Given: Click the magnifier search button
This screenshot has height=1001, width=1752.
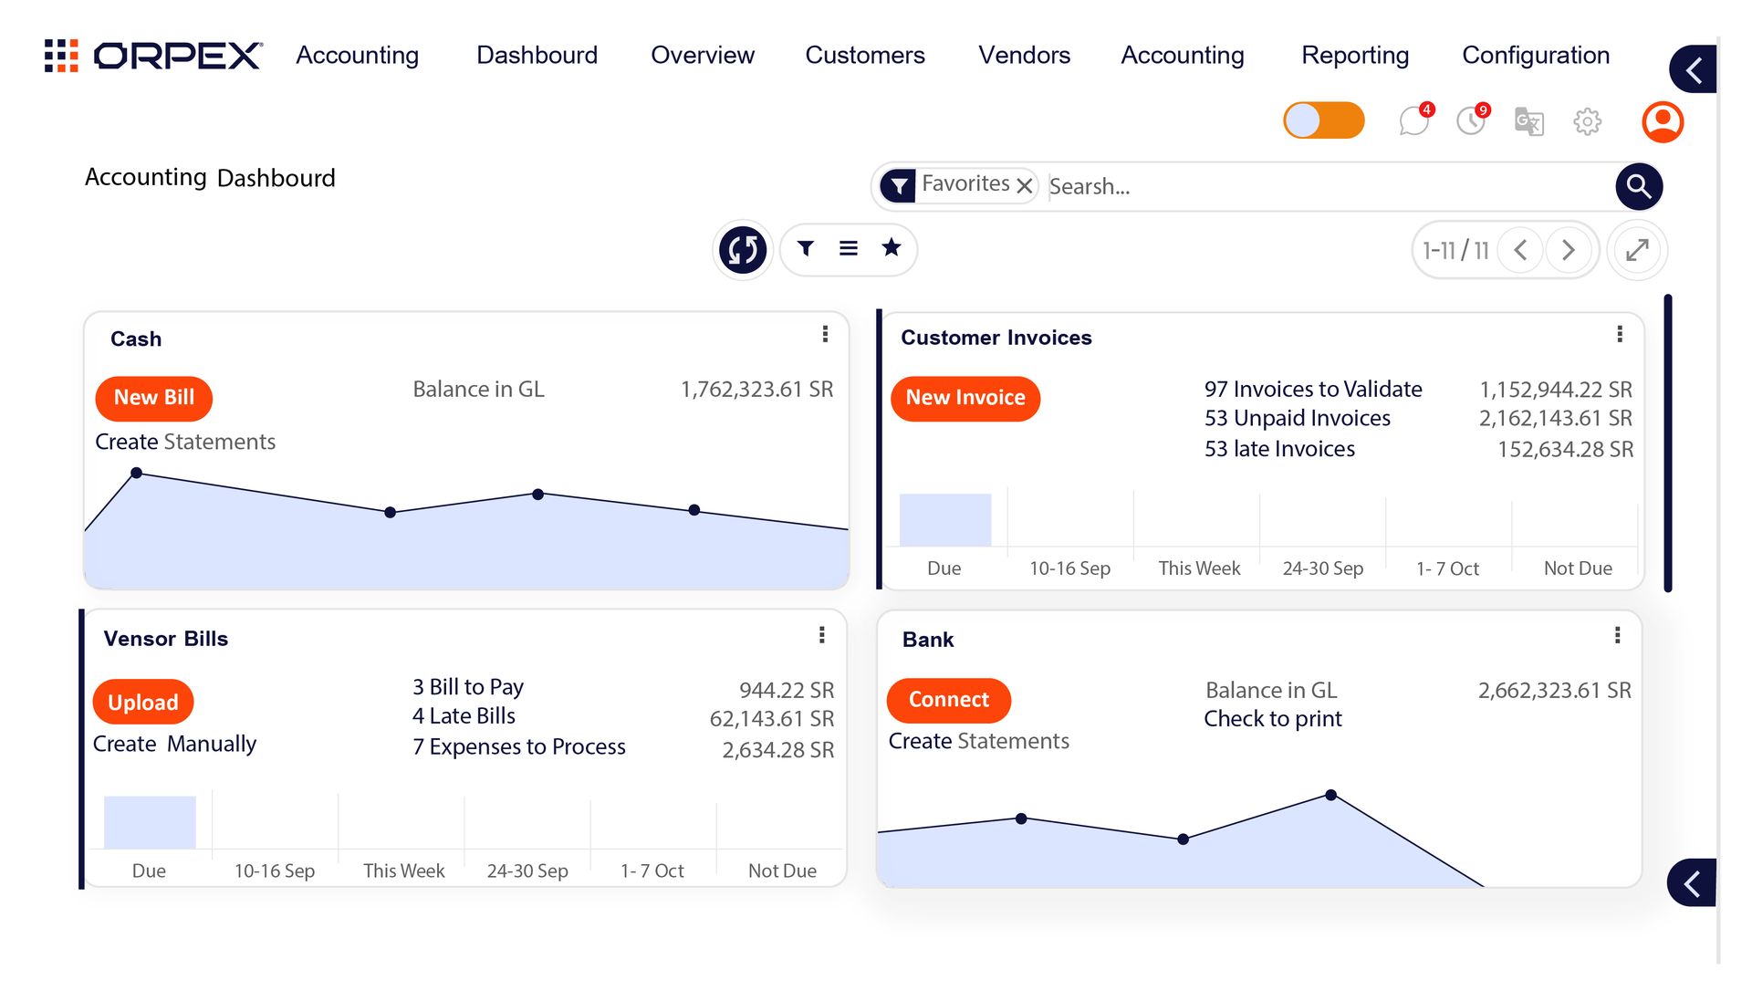Looking at the screenshot, I should pos(1639,186).
